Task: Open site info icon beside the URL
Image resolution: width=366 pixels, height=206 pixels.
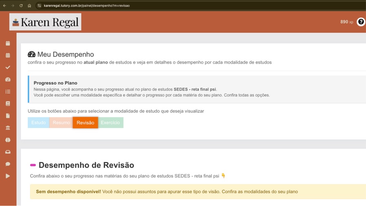Action: pyautogui.click(x=39, y=6)
